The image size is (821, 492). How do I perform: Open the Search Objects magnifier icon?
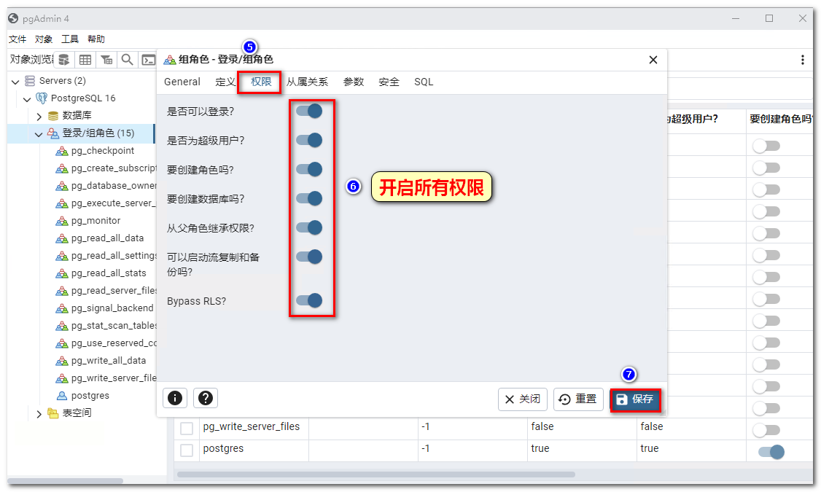click(128, 60)
